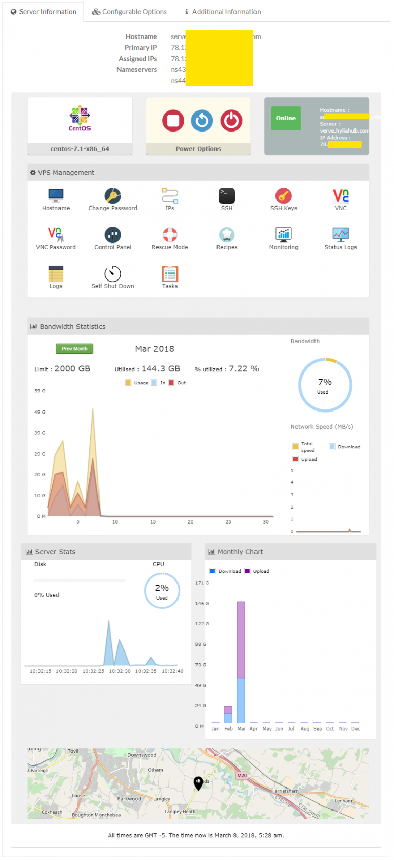The image size is (394, 860).
Task: Open the Control Panel icon
Action: point(113,235)
